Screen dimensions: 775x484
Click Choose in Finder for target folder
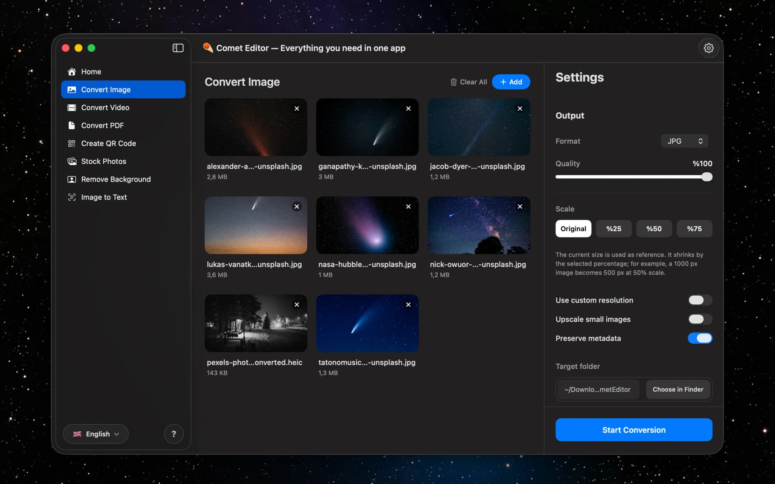tap(677, 389)
